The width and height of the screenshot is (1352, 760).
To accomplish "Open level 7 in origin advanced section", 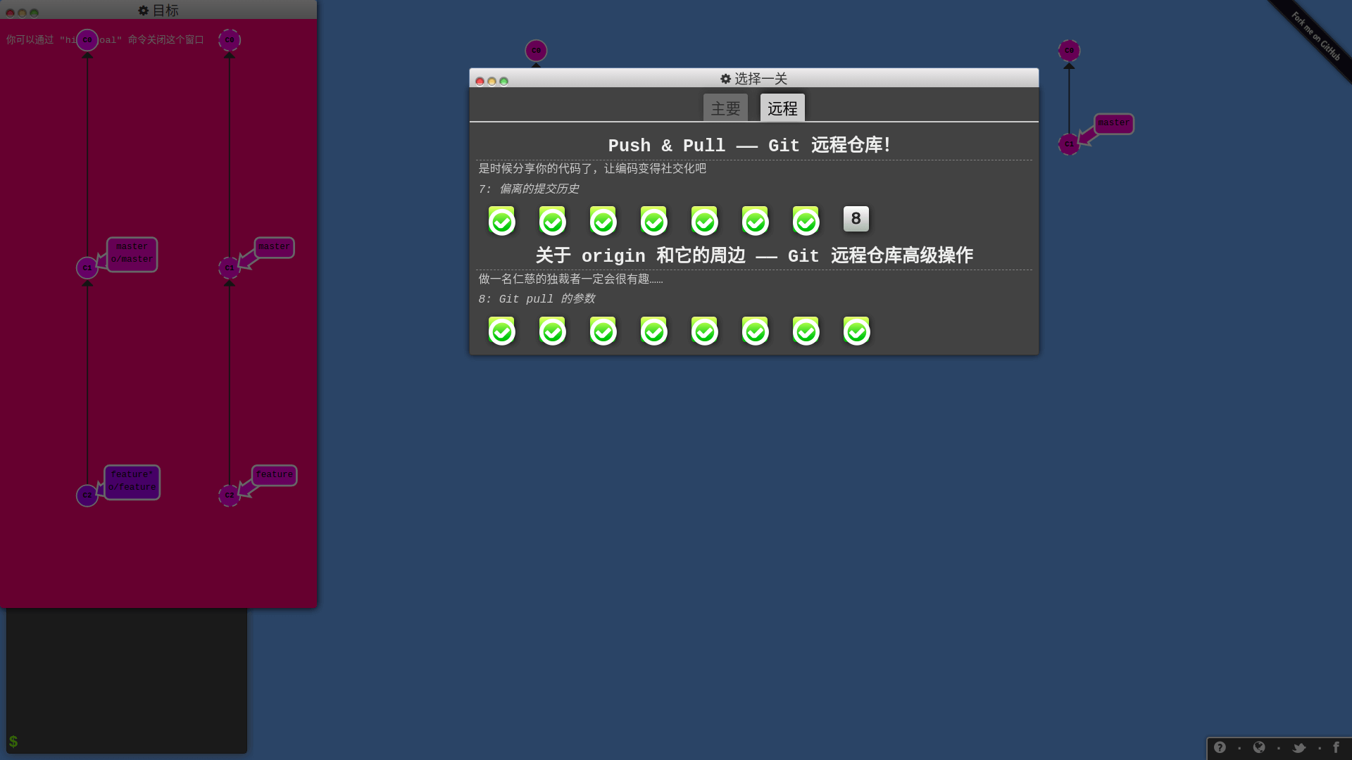I will tap(806, 330).
